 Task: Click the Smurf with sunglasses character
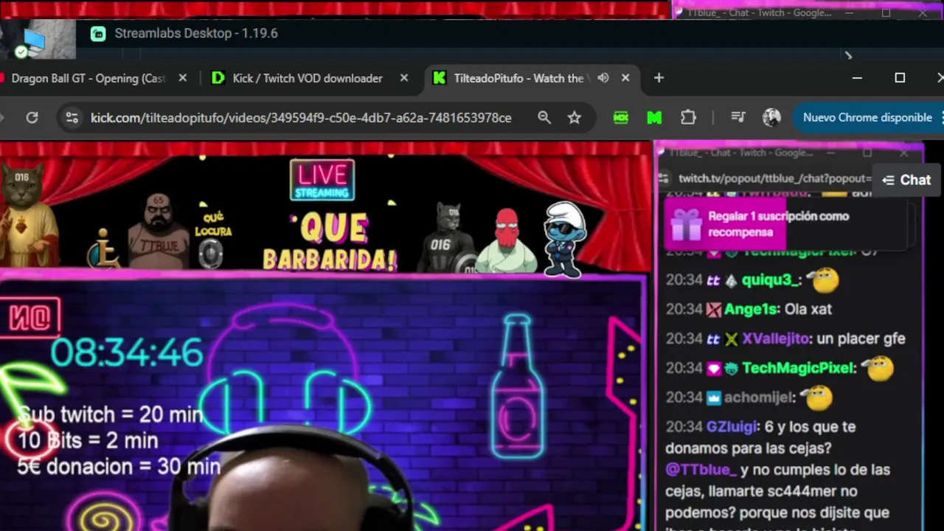click(565, 239)
